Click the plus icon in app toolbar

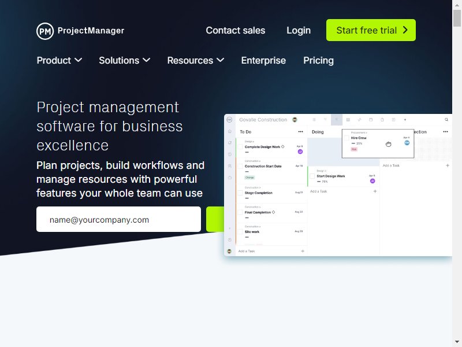405,120
